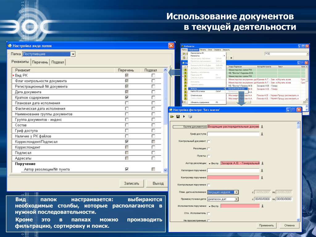Open Промежуточная дата dropdown
This screenshot has height=237, width=316.
[237, 199]
